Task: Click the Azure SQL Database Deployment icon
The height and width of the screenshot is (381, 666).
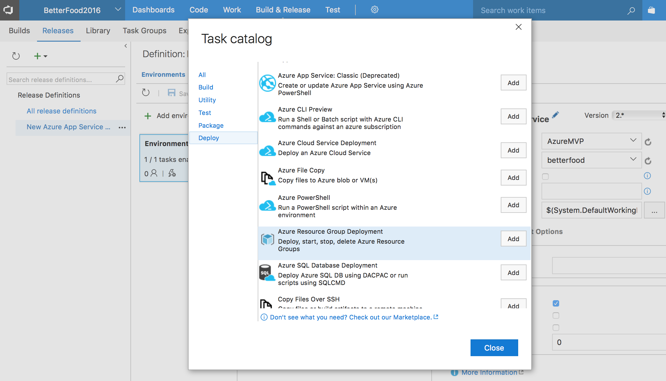Action: 268,273
